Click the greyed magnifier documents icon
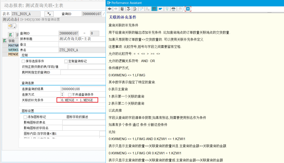Image resolution: width=284 pixels, height=163 pixels. pyautogui.click(x=141, y=9)
